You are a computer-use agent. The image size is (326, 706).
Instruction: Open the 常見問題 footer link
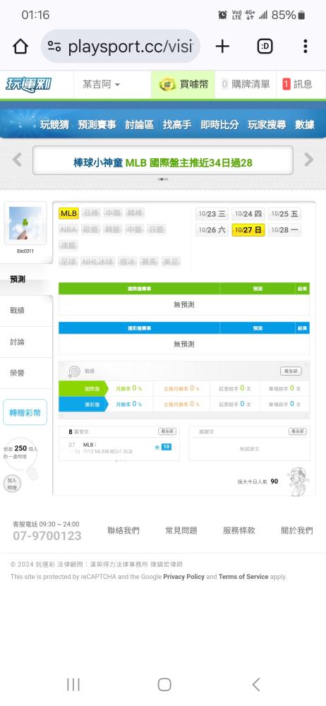[181, 530]
